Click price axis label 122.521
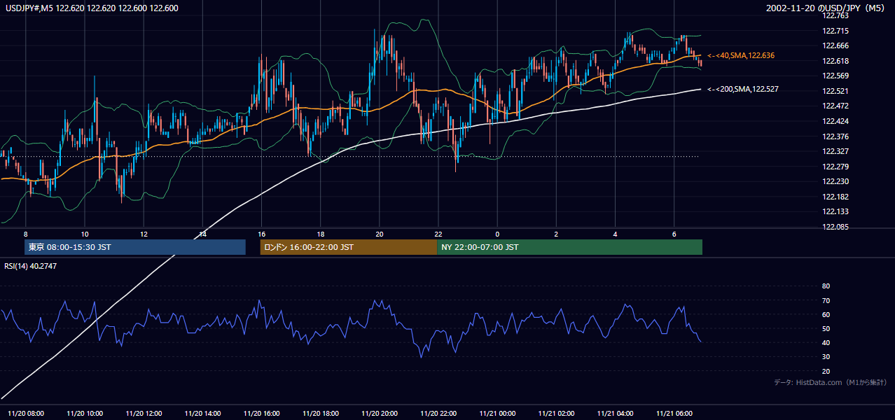This screenshot has width=895, height=420. (835, 91)
